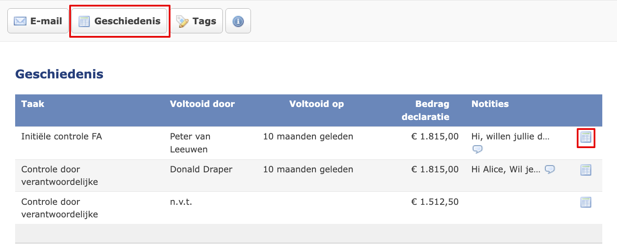Click the Voltooid door column header

pos(202,104)
